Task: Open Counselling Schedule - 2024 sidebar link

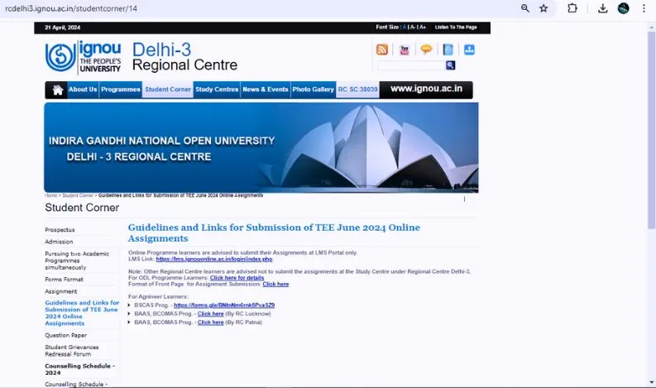Action: pos(79,369)
